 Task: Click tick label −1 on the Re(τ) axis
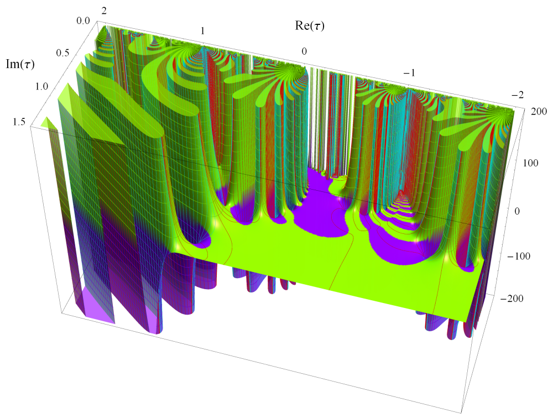(x=408, y=73)
